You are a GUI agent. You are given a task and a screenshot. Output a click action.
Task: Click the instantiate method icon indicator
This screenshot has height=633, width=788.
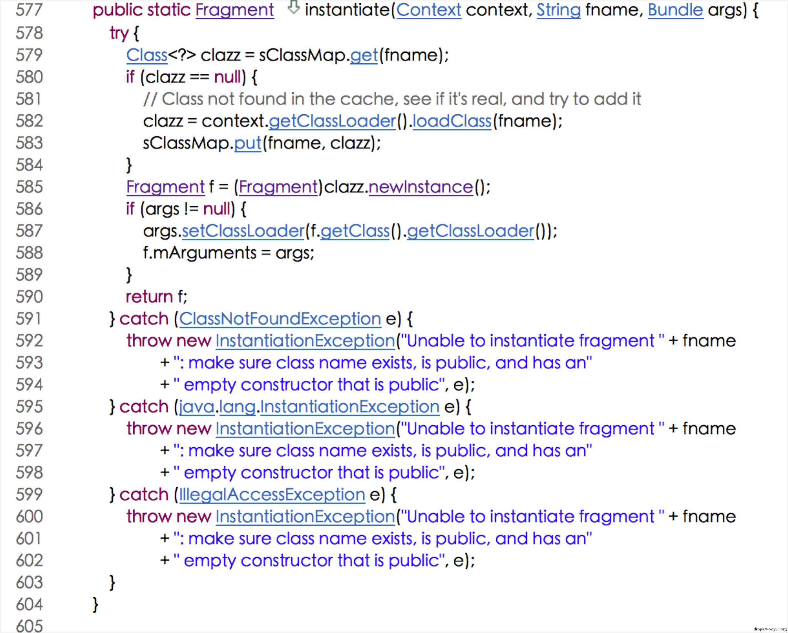point(293,9)
